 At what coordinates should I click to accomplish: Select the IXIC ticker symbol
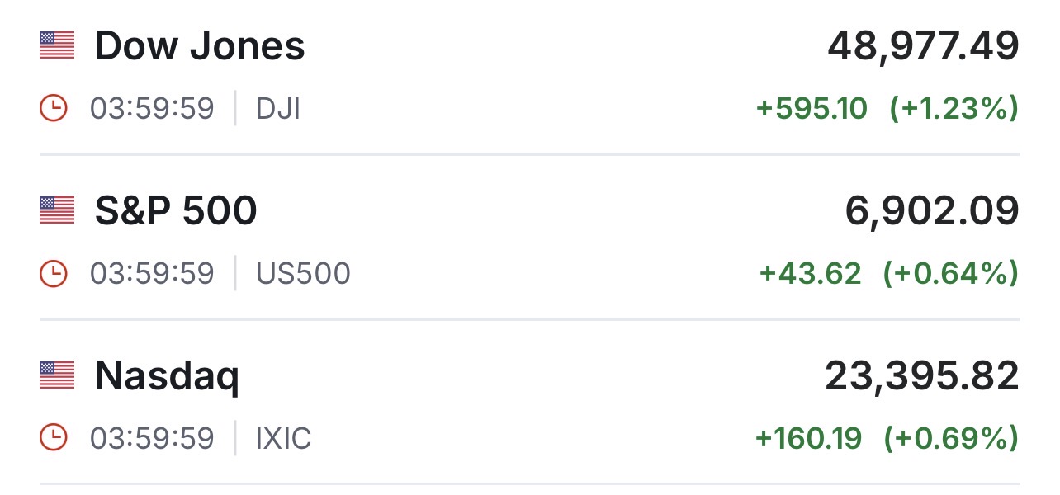click(284, 439)
